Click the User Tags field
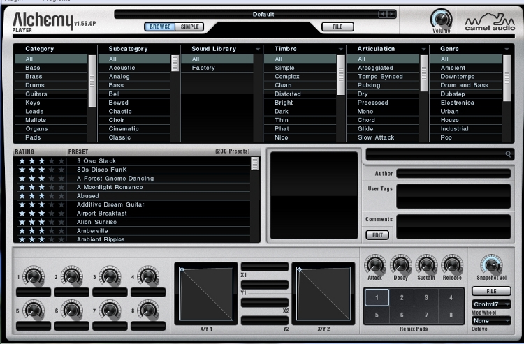 click(453, 196)
